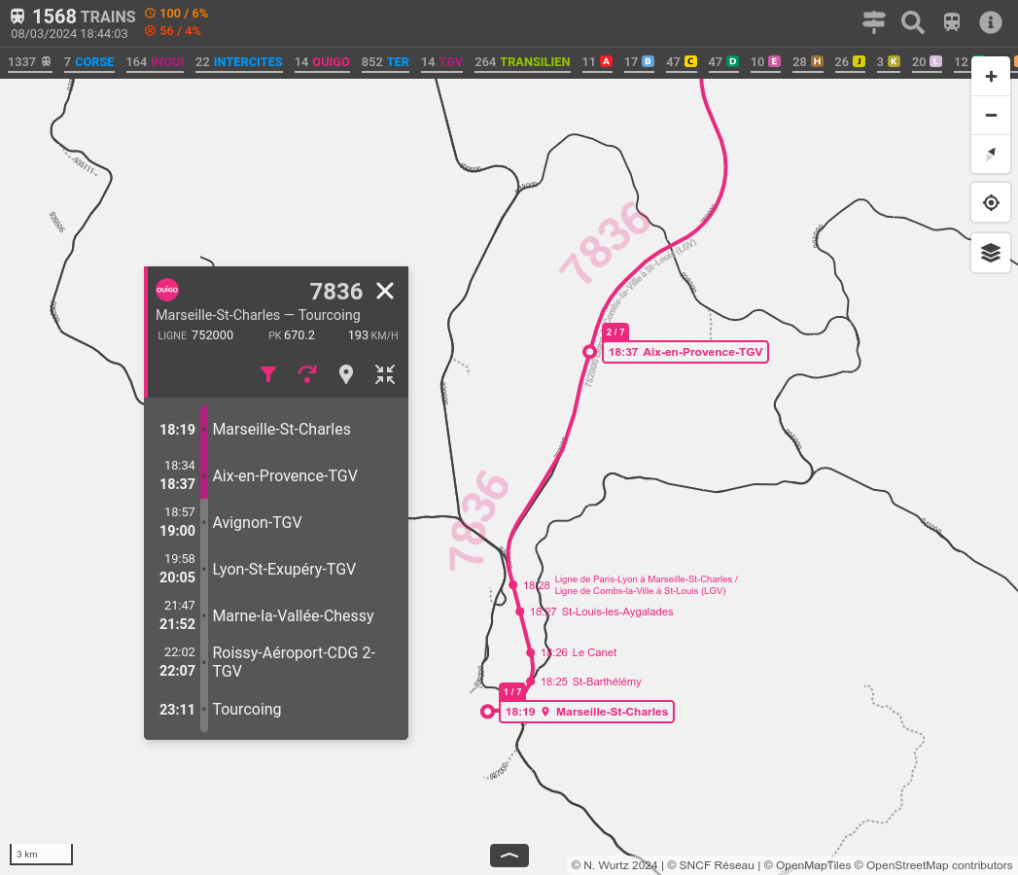The height and width of the screenshot is (875, 1018).
Task: Open the info icon in header
Action: point(990,22)
